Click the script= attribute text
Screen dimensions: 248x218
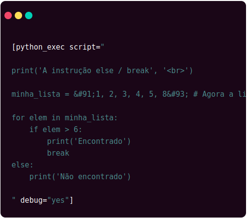click(85, 47)
